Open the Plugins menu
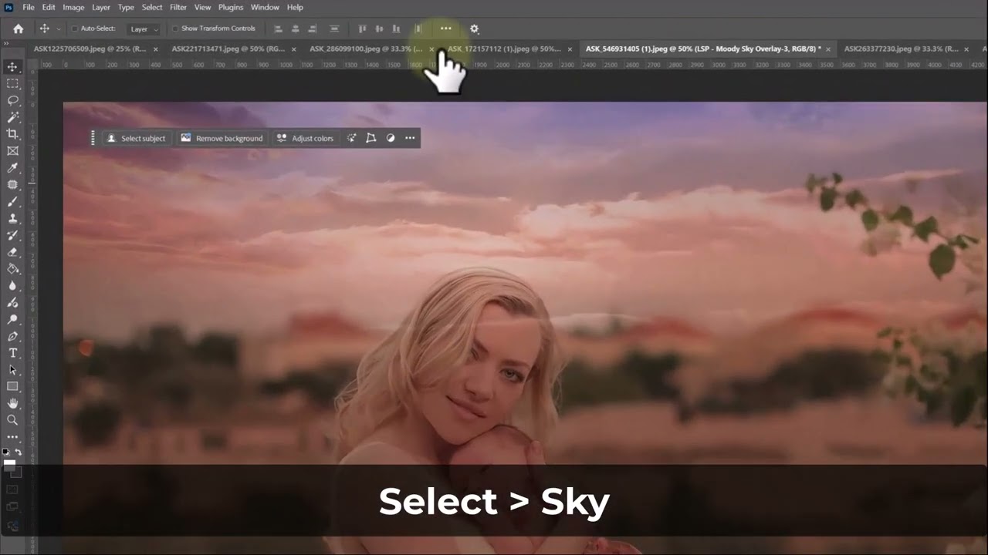Viewport: 988px width, 555px height. coord(231,7)
